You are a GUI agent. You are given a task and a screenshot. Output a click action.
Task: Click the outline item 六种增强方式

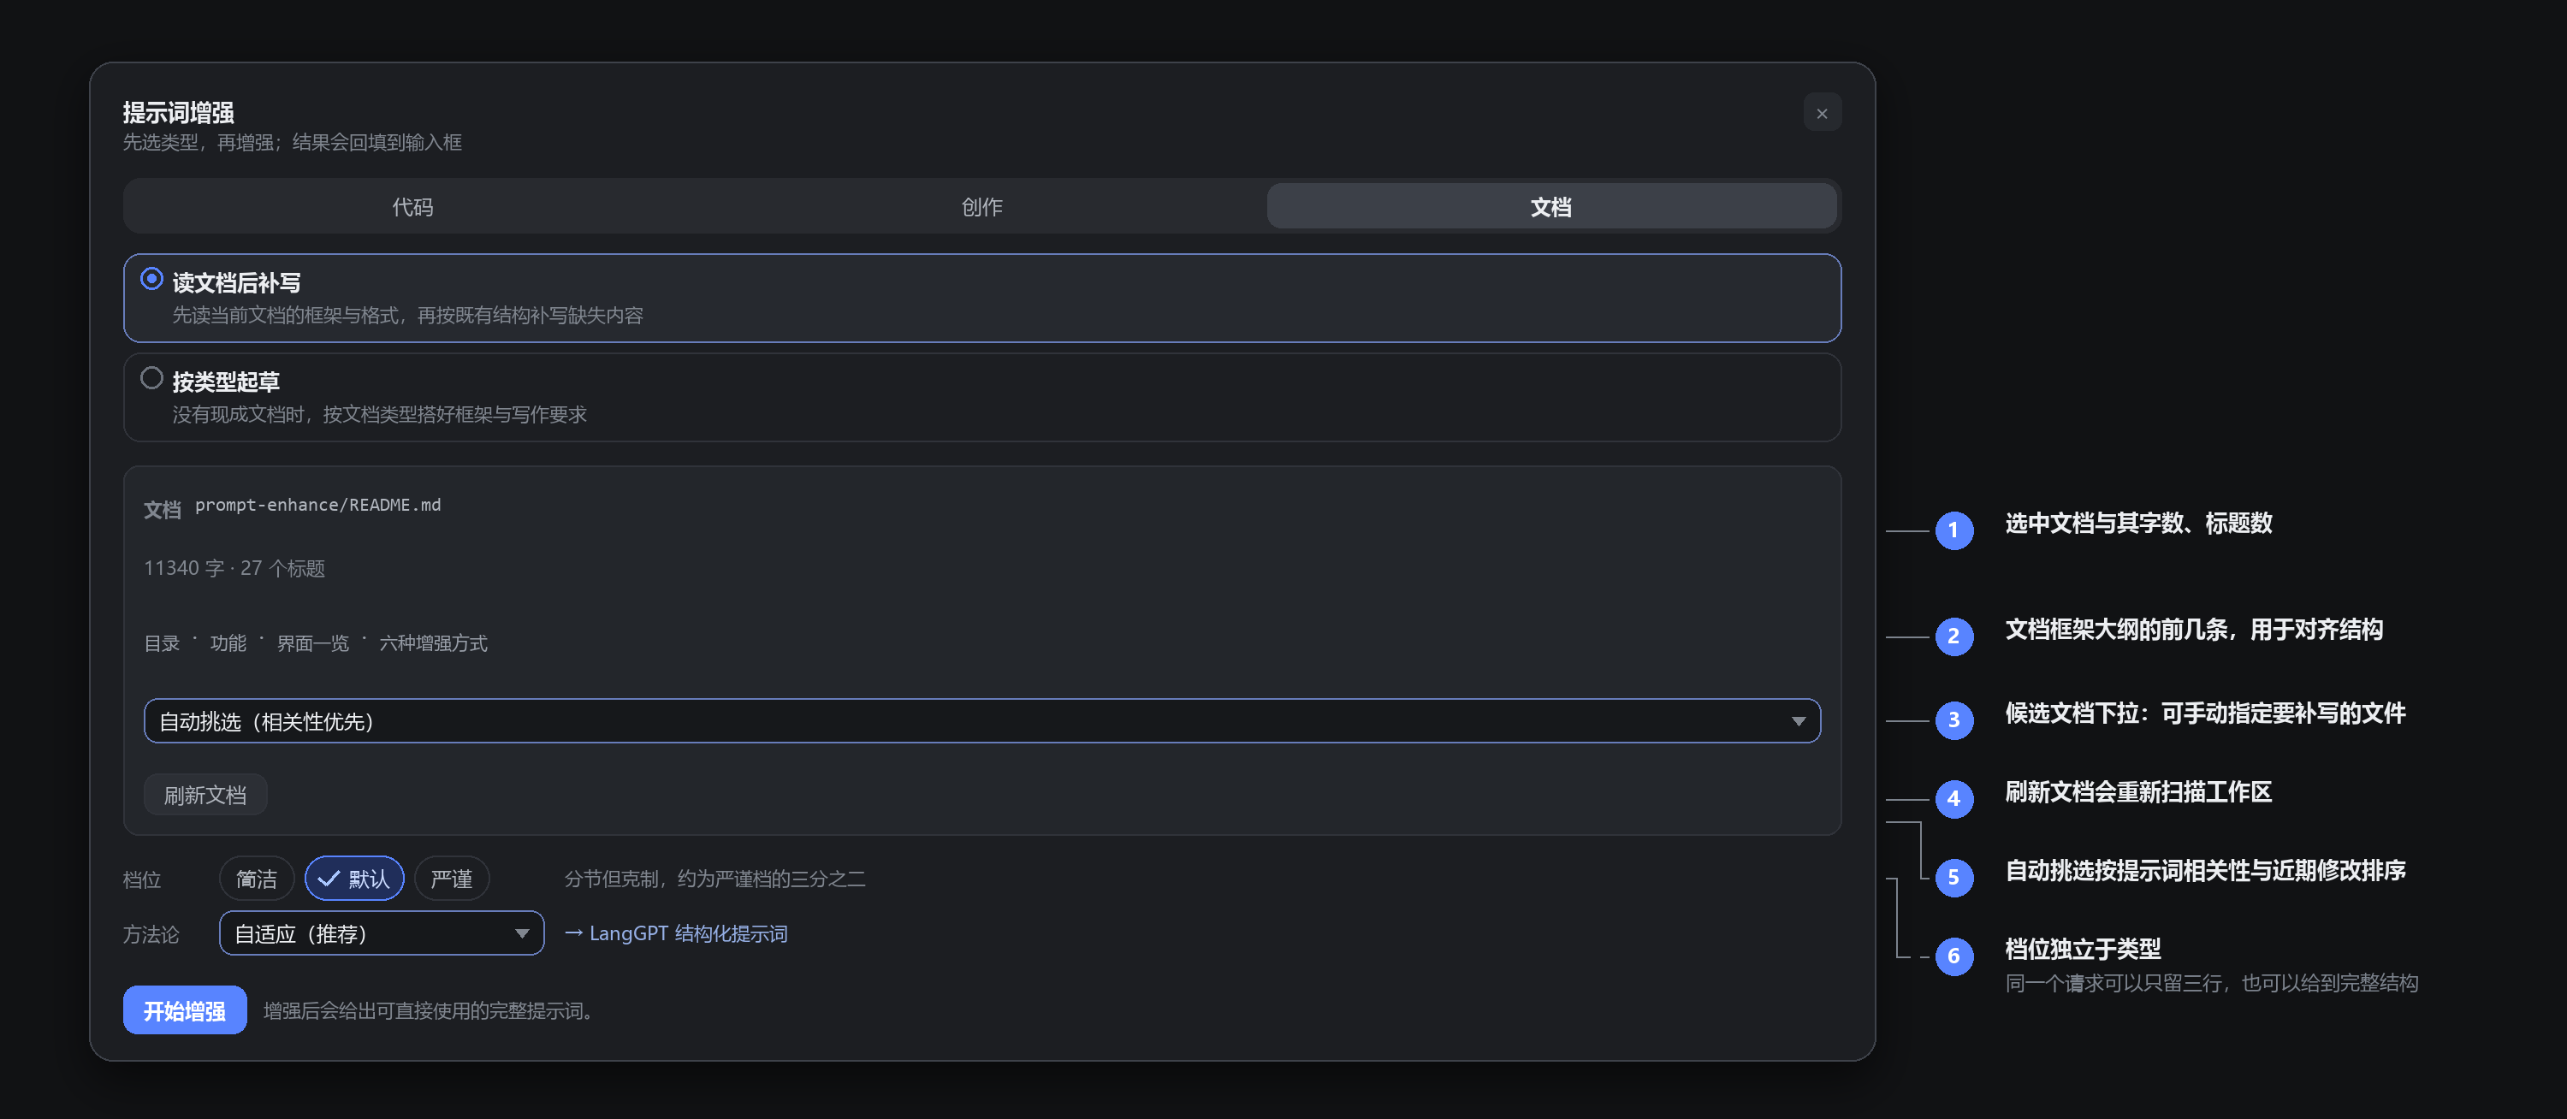[434, 642]
